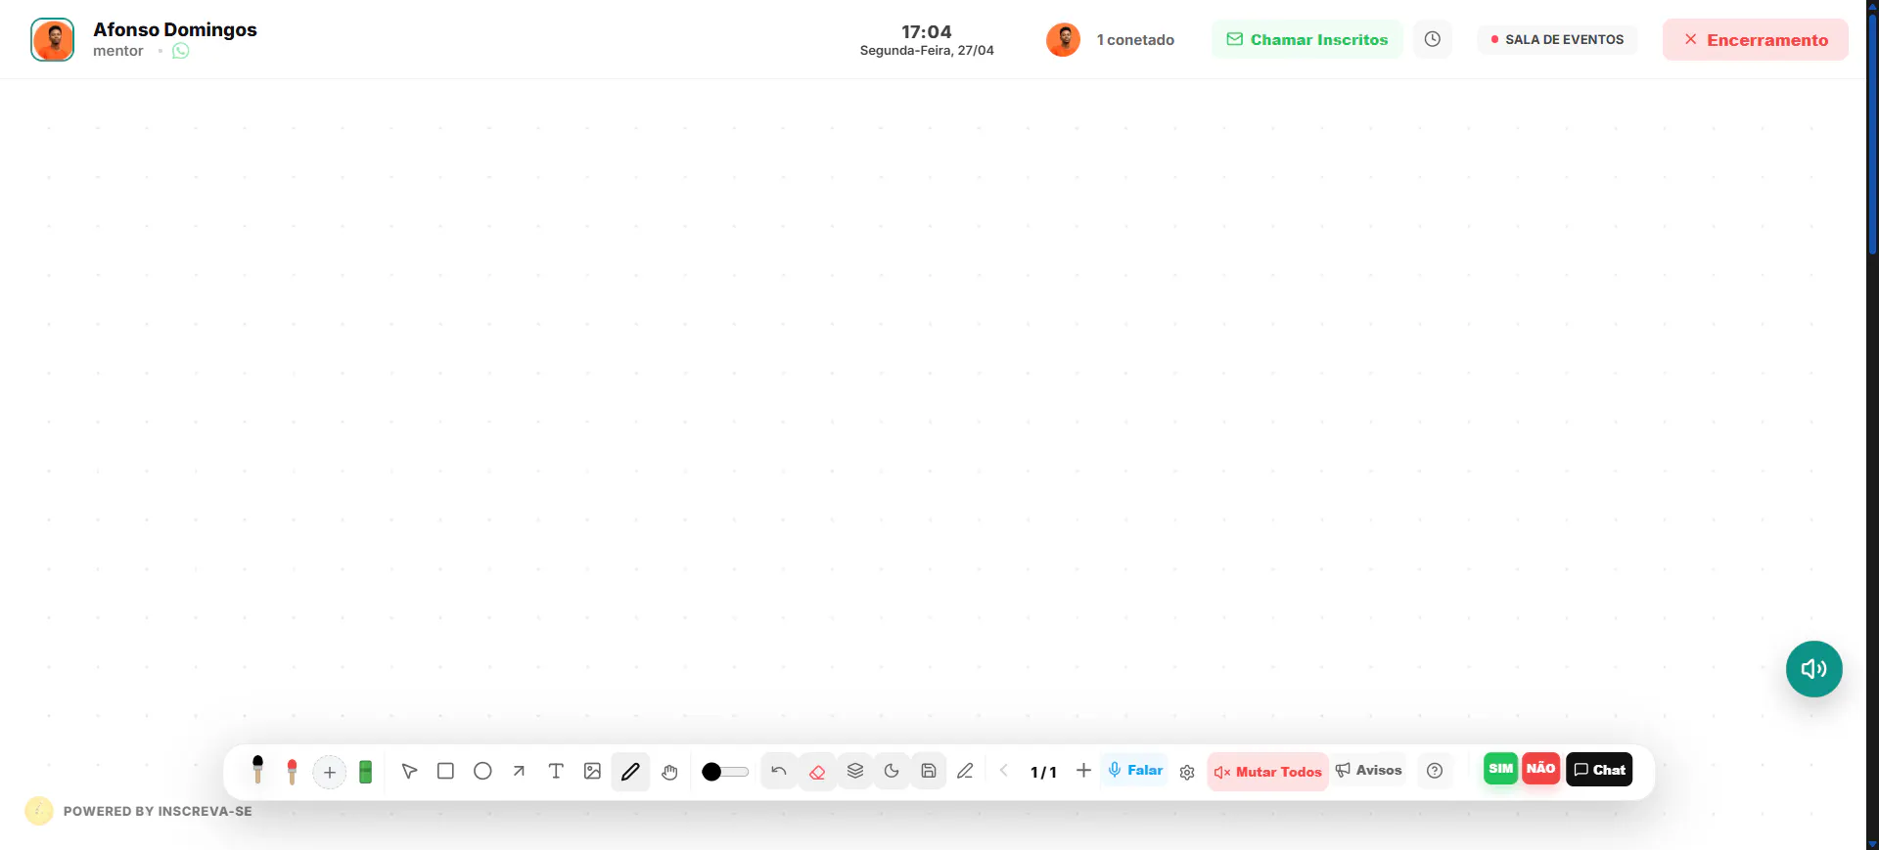Screen dimensions: 1879x850
Task: Activate the text tool
Action: 556,771
